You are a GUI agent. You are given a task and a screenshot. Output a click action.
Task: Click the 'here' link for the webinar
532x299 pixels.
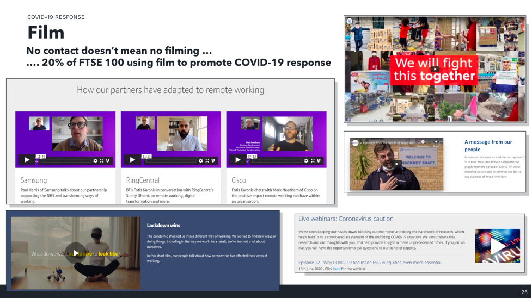tap(337, 269)
